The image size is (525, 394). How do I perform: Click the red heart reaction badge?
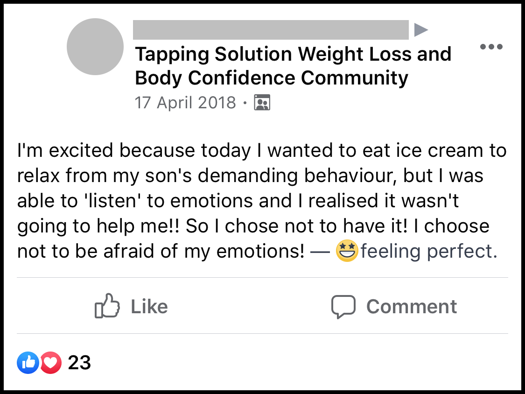[51, 363]
